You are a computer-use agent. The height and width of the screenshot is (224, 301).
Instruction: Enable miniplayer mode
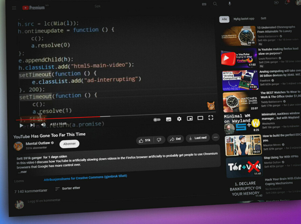(190, 118)
